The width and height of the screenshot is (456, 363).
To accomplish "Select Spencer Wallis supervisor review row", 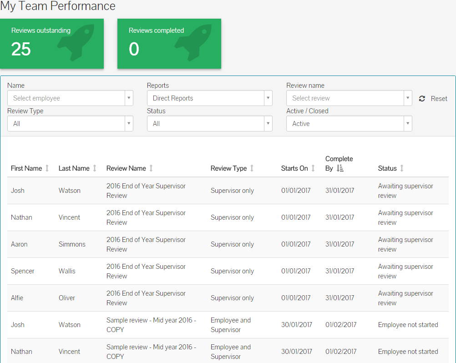I will point(228,271).
